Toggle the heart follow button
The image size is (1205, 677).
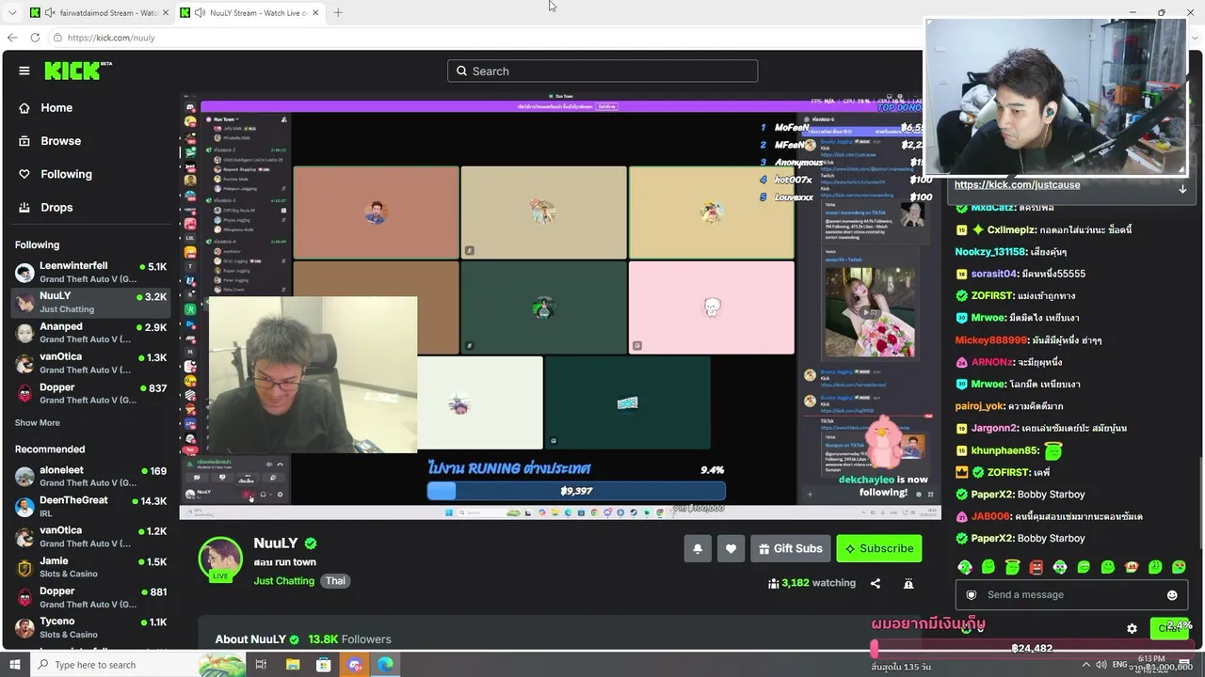731,548
